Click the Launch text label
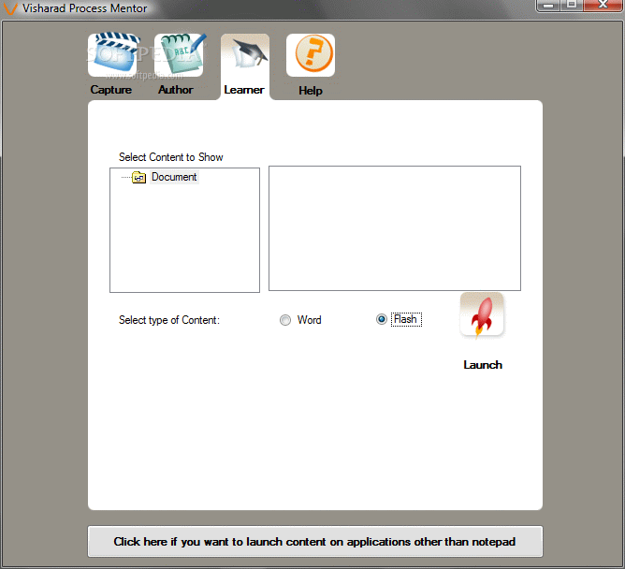Viewport: 625px width, 569px height. tap(482, 365)
